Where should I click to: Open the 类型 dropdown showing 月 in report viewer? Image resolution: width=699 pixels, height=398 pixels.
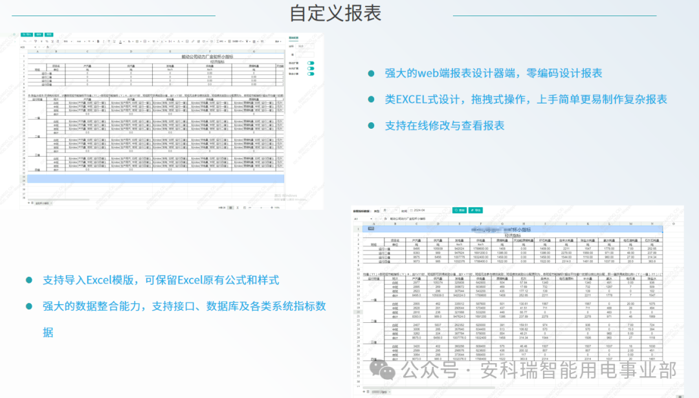(390, 210)
